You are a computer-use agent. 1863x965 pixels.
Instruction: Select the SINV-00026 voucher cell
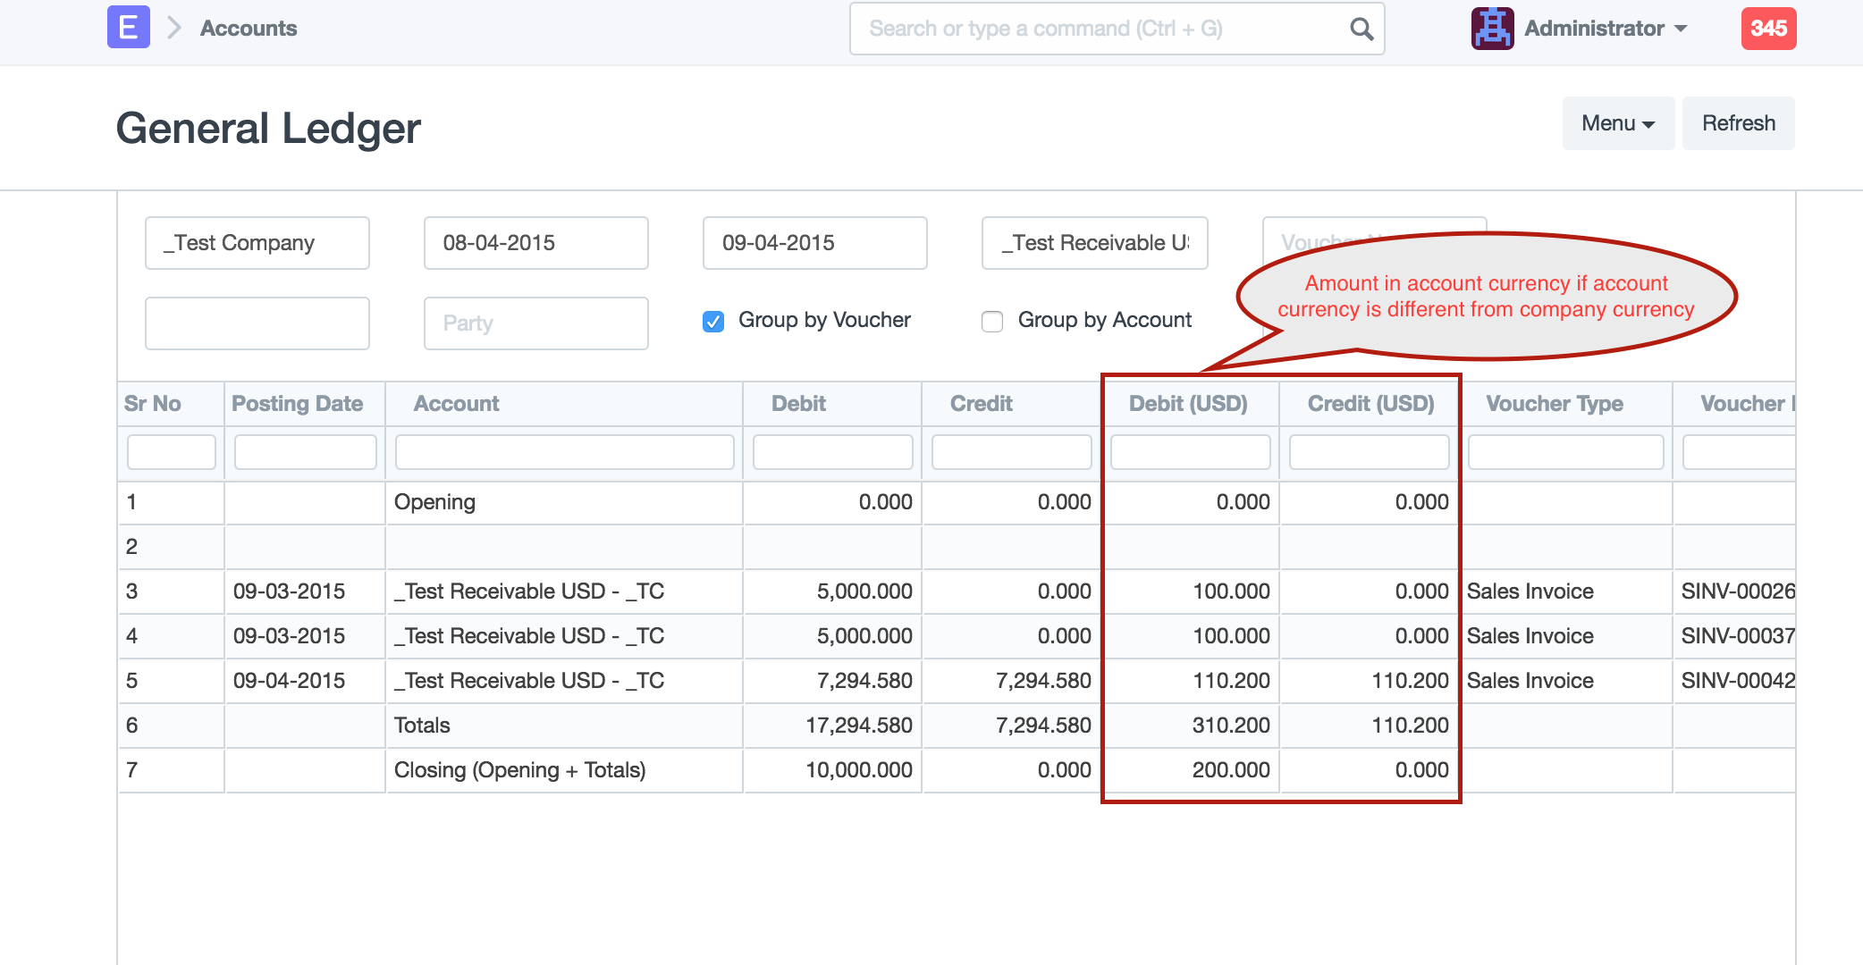point(1736,592)
